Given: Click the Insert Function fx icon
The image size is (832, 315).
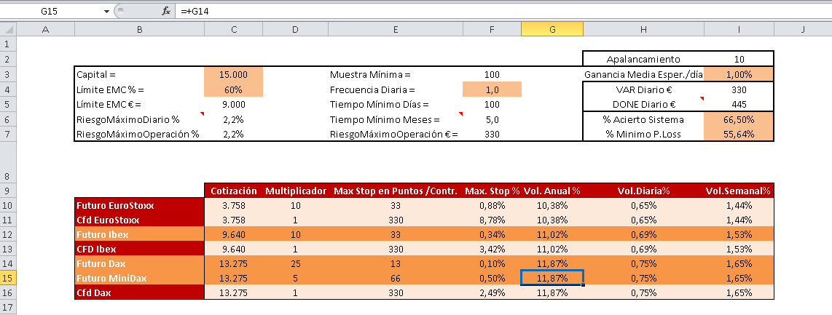Looking at the screenshot, I should (166, 12).
